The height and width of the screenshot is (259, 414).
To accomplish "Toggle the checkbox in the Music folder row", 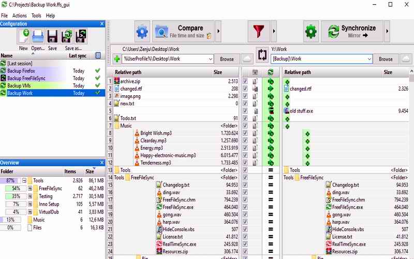I will (245, 126).
